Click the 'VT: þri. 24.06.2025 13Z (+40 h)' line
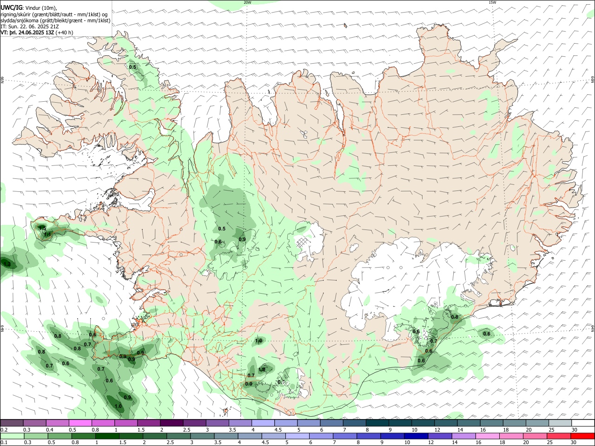Image resolution: width=595 pixels, height=446 pixels. (37, 33)
